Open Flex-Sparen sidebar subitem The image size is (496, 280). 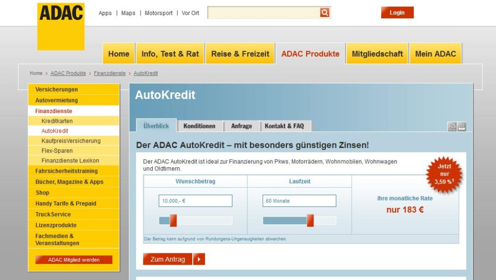[x=74, y=150]
